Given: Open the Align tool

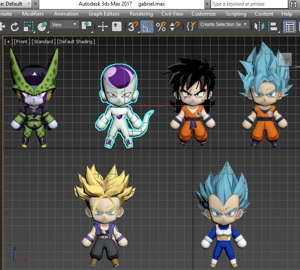Looking at the screenshot, I should coord(273,26).
